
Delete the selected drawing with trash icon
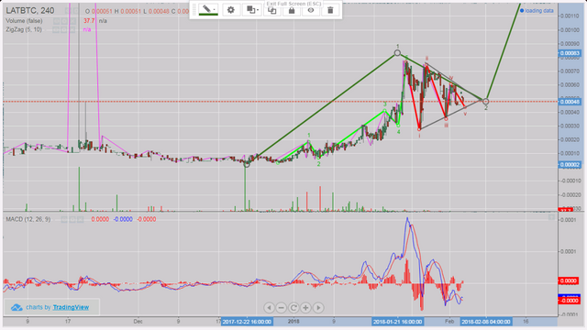pos(330,10)
